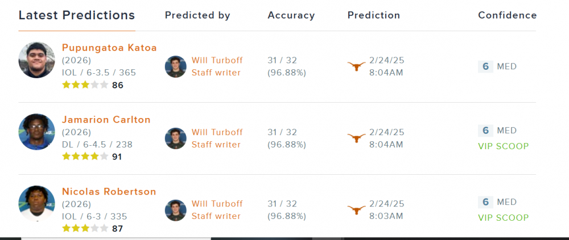Viewport: 569px width, 240px height.
Task: Open Pupungatoa Katoa's player photo
Action: (x=36, y=60)
